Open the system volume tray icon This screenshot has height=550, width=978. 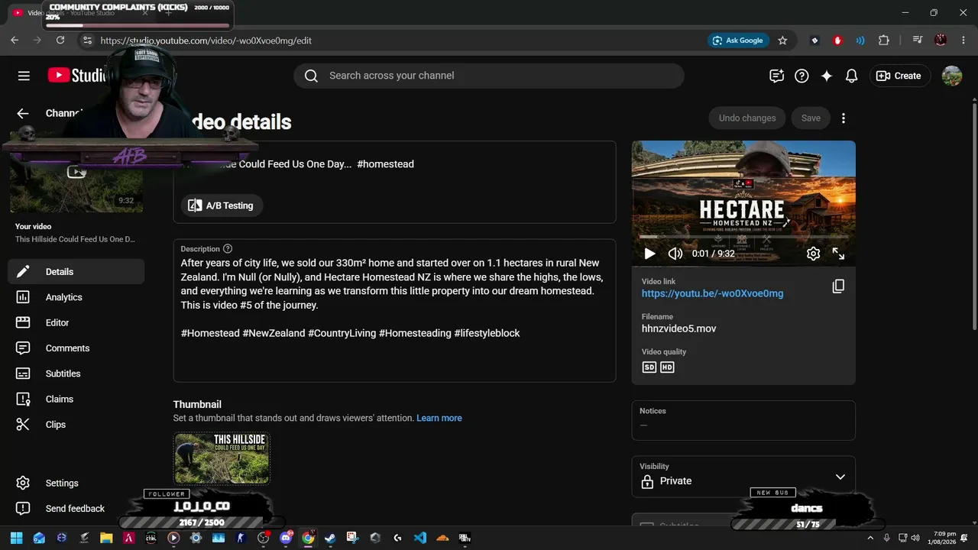point(915,538)
